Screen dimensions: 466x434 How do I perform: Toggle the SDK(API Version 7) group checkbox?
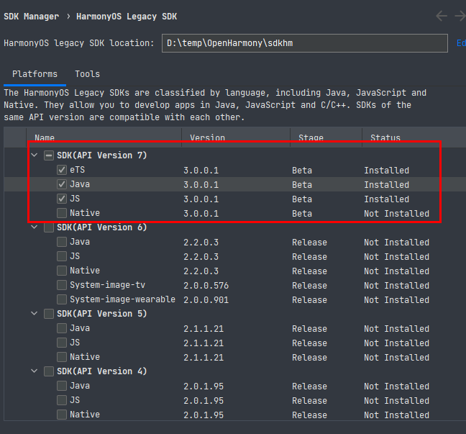49,155
